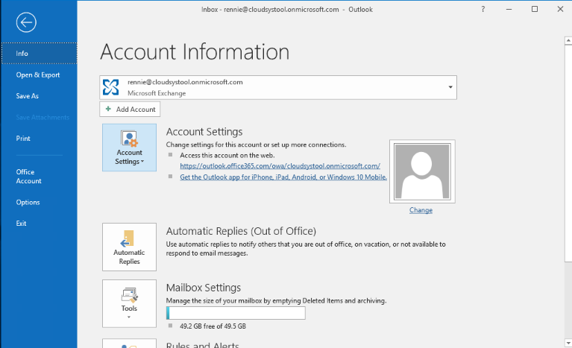This screenshot has width=572, height=348.
Task: Click the Automatic Replies (Out of Office) heading
Action: click(241, 231)
